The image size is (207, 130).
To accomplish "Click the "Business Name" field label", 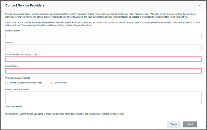I will (x=12, y=31).
